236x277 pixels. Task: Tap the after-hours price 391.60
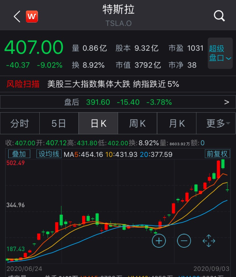(98, 102)
